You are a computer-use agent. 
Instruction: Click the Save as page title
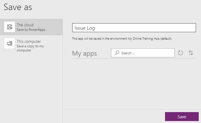18,7
